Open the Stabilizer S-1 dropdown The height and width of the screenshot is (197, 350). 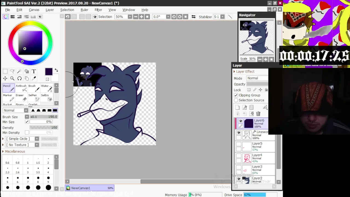click(x=222, y=17)
